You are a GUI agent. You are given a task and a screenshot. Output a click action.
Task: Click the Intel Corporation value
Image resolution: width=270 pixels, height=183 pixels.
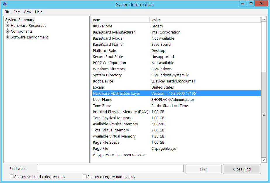(166, 32)
